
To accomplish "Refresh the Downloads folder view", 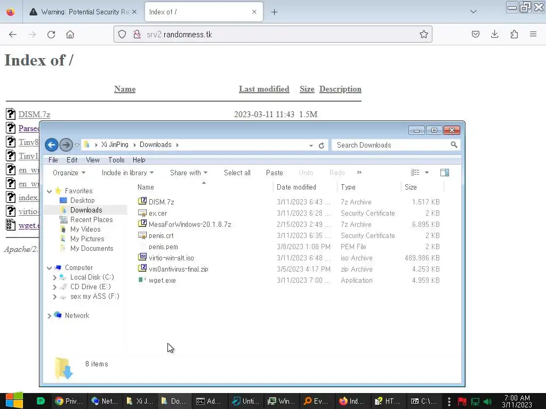I will [x=322, y=145].
